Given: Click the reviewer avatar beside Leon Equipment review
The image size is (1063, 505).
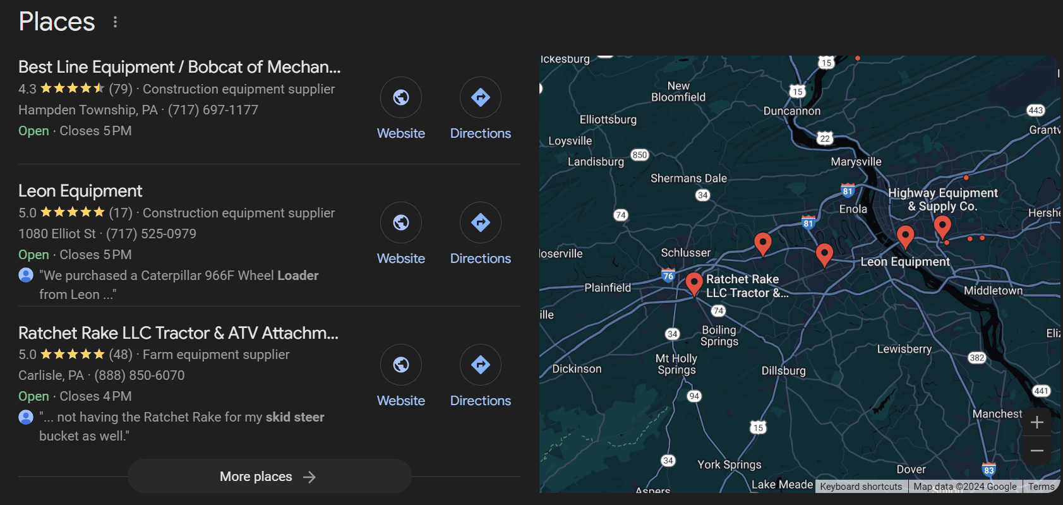Looking at the screenshot, I should pos(26,275).
